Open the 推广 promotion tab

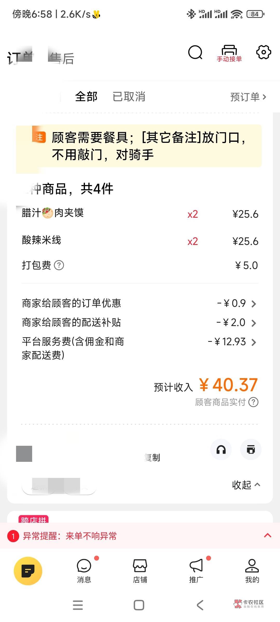[196, 571]
